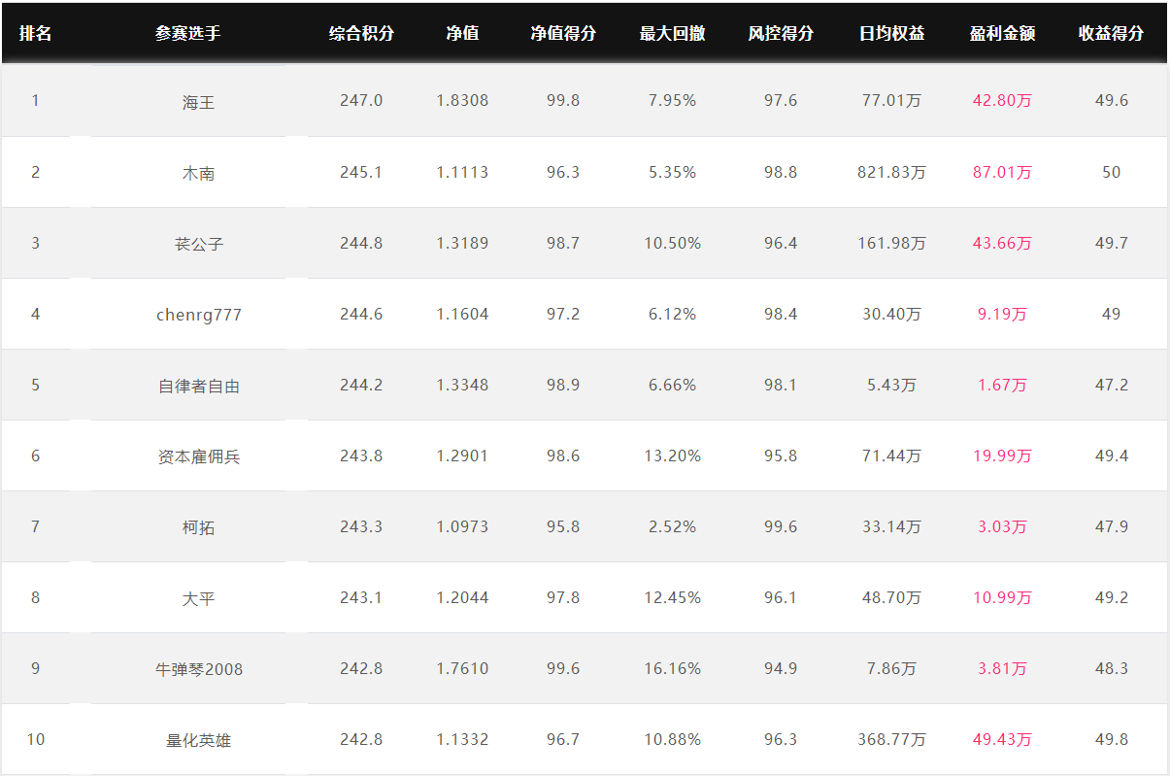Click the 大平 contestant name
Screen dimensions: 1170x776
click(198, 598)
